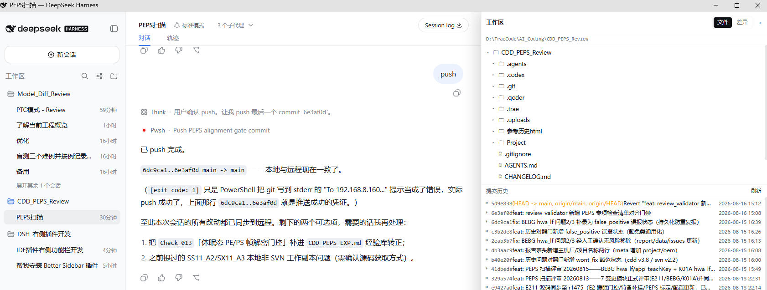The height and width of the screenshot is (290, 767).
Task: Switch workspace view to 差异
Action: point(742,22)
